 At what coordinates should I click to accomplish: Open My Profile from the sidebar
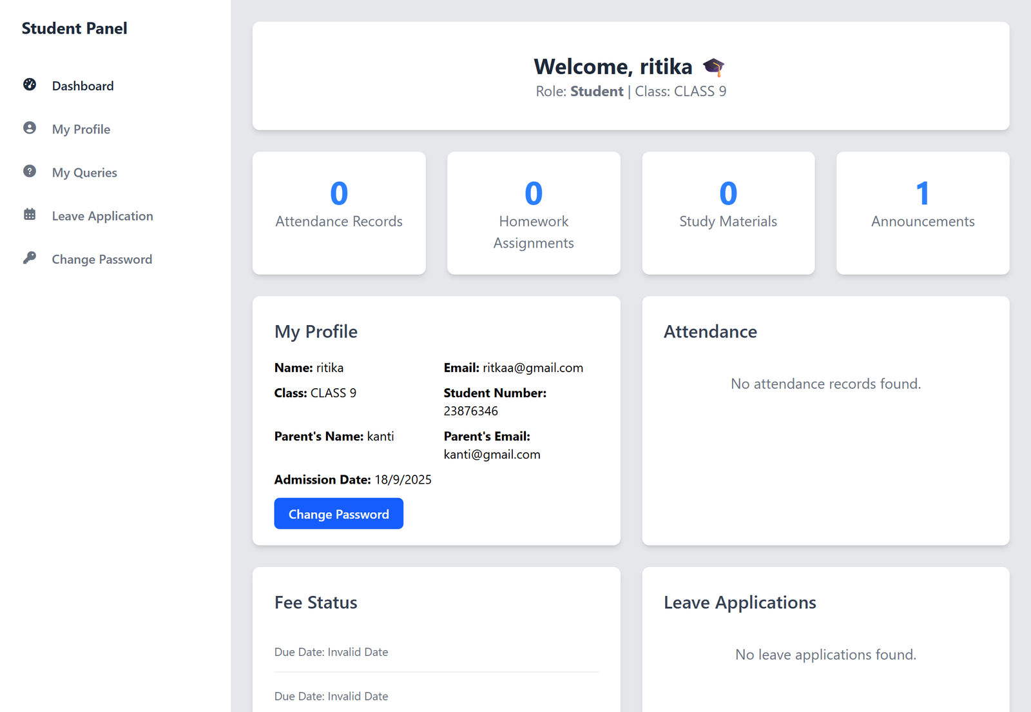click(81, 129)
